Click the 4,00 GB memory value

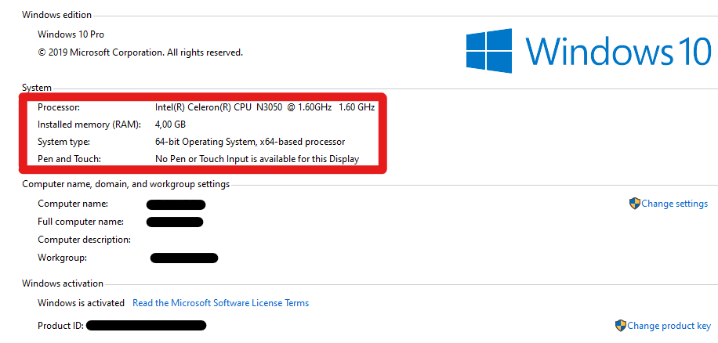point(170,125)
